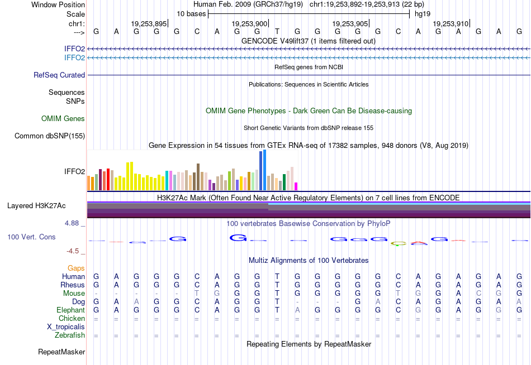Click the RepeatMasker track label

[61, 352]
